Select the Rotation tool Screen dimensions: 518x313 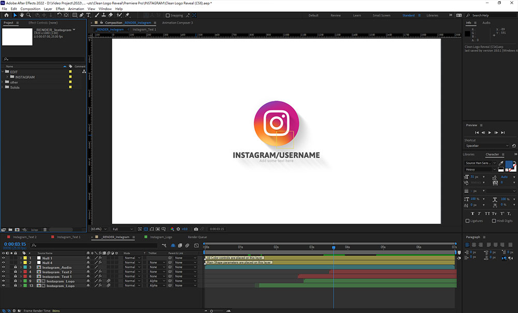tap(59, 15)
